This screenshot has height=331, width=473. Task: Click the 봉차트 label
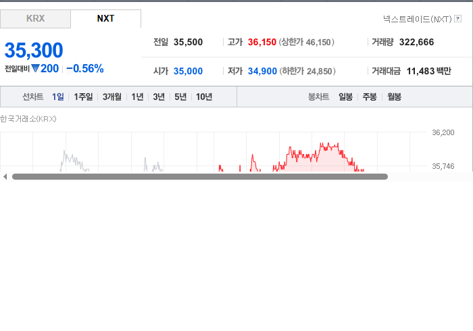318,97
